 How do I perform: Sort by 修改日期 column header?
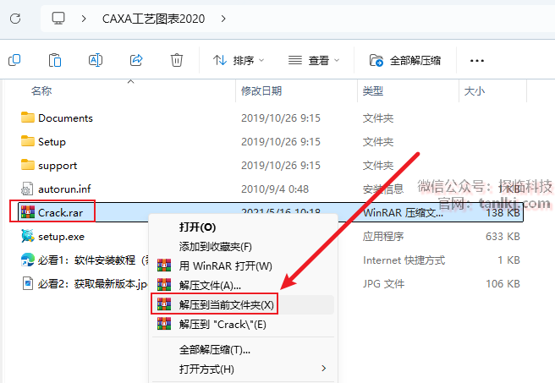tap(261, 90)
